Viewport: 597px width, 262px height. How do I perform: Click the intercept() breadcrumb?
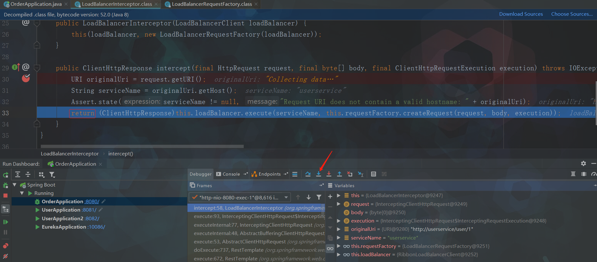tap(121, 154)
